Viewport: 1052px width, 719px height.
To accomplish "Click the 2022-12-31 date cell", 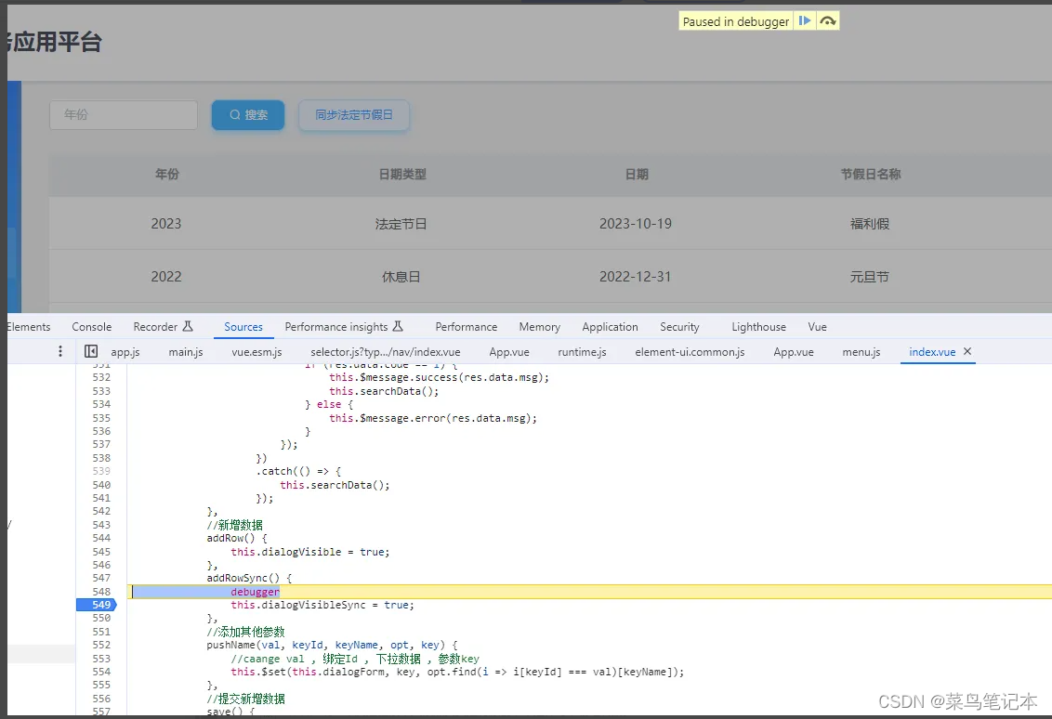I will click(636, 276).
